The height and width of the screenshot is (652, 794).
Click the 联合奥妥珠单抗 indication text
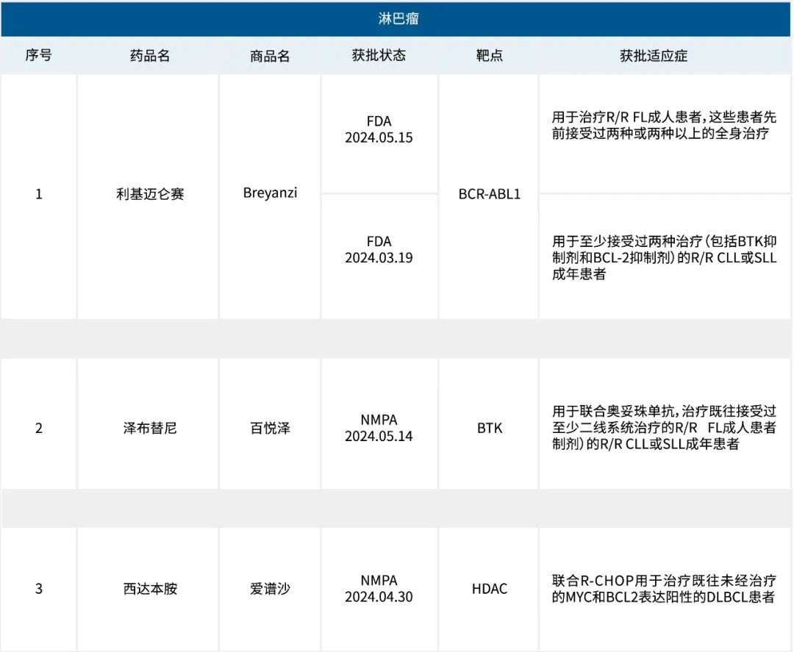click(x=664, y=427)
